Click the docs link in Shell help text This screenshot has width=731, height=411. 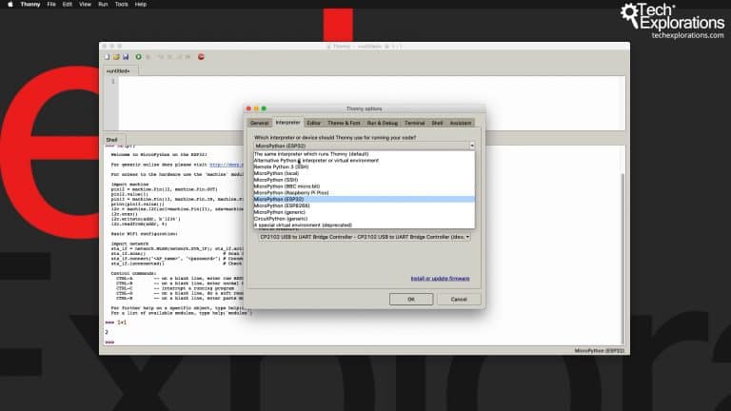(x=227, y=165)
